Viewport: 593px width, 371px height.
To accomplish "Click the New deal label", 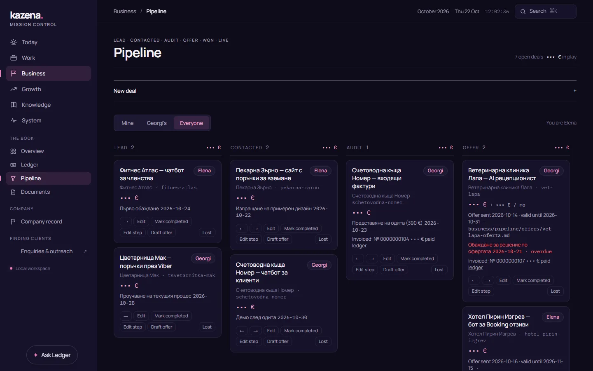I will (x=125, y=91).
